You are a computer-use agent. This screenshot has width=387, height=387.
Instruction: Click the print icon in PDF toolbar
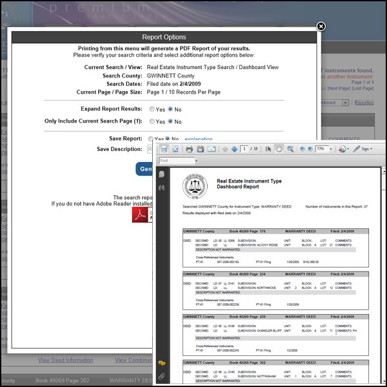pyautogui.click(x=190, y=149)
